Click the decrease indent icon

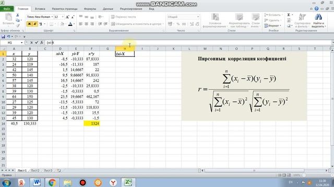(100, 24)
